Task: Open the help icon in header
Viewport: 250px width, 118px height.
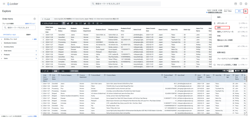Action: point(241,4)
